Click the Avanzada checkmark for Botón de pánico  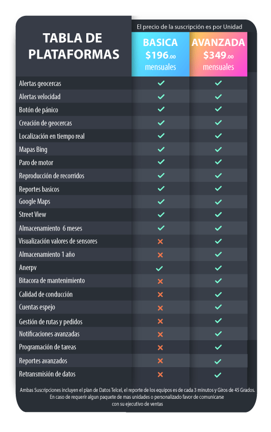(218, 109)
